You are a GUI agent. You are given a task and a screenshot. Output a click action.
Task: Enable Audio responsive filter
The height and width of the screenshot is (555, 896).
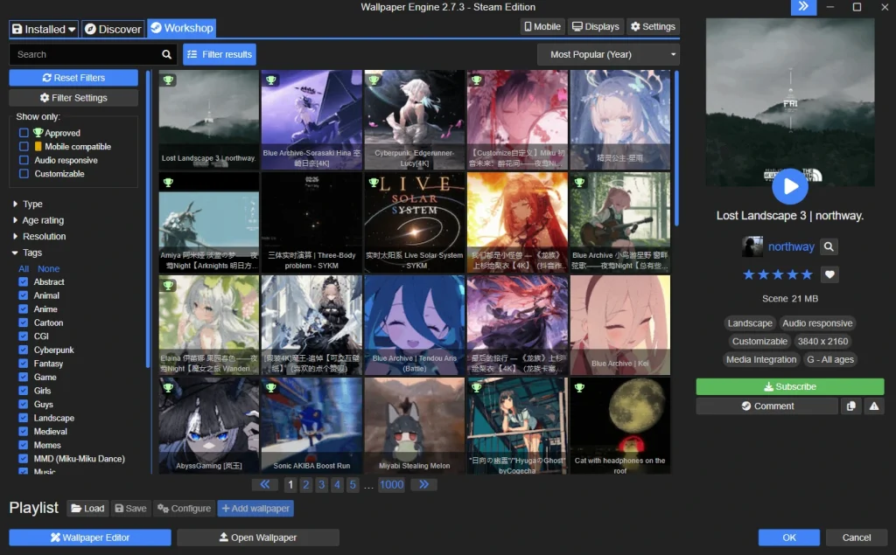pos(24,160)
